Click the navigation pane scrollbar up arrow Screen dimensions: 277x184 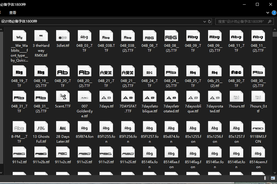[1, 30]
